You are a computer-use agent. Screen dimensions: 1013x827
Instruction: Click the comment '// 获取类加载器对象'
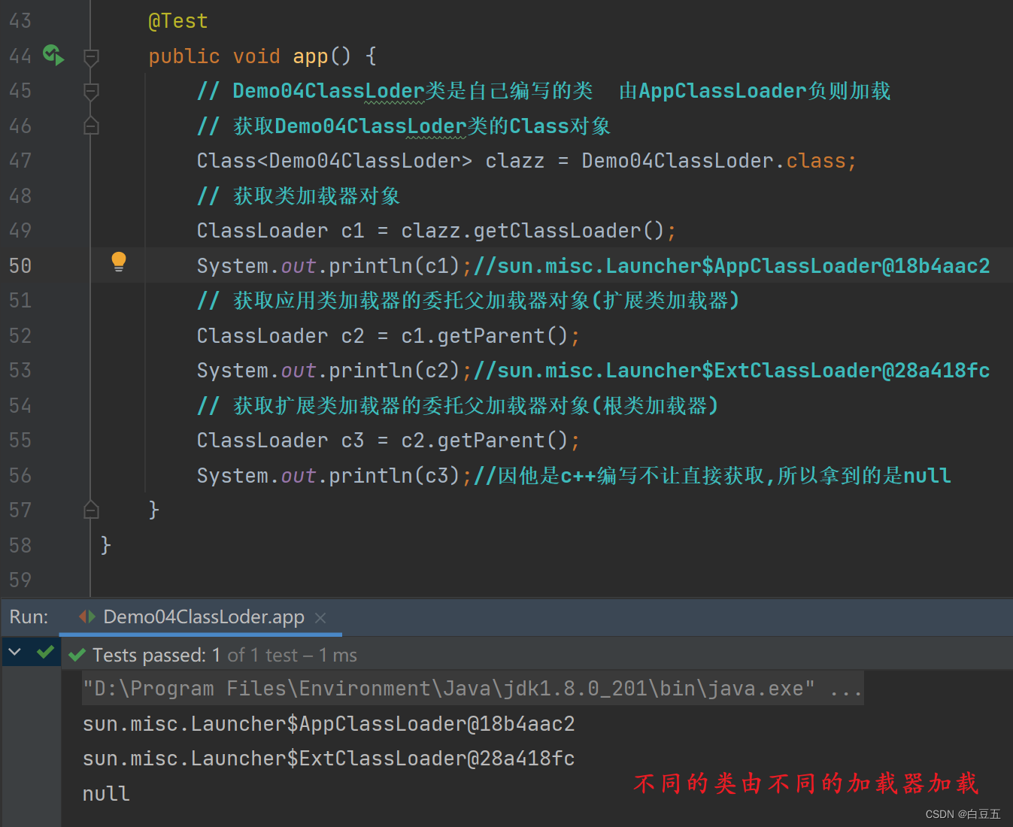tap(298, 196)
